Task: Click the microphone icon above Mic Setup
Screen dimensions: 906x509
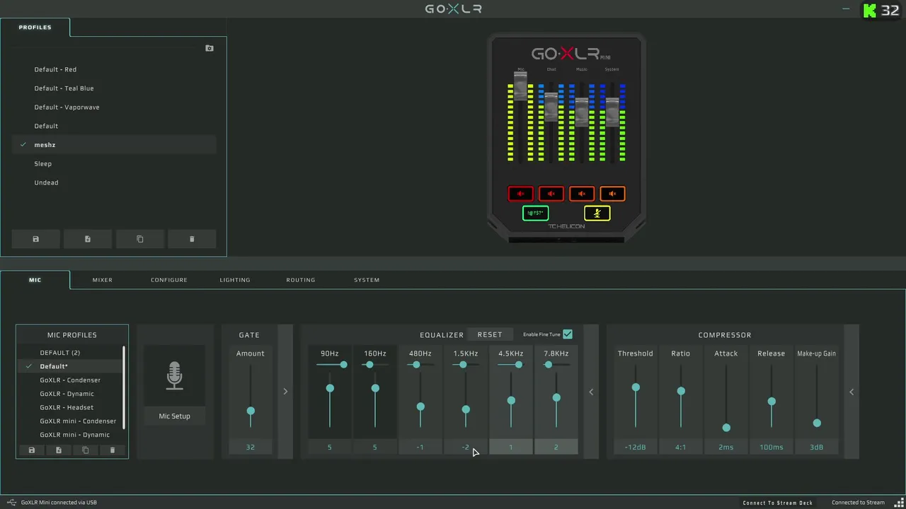Action: coord(174,375)
